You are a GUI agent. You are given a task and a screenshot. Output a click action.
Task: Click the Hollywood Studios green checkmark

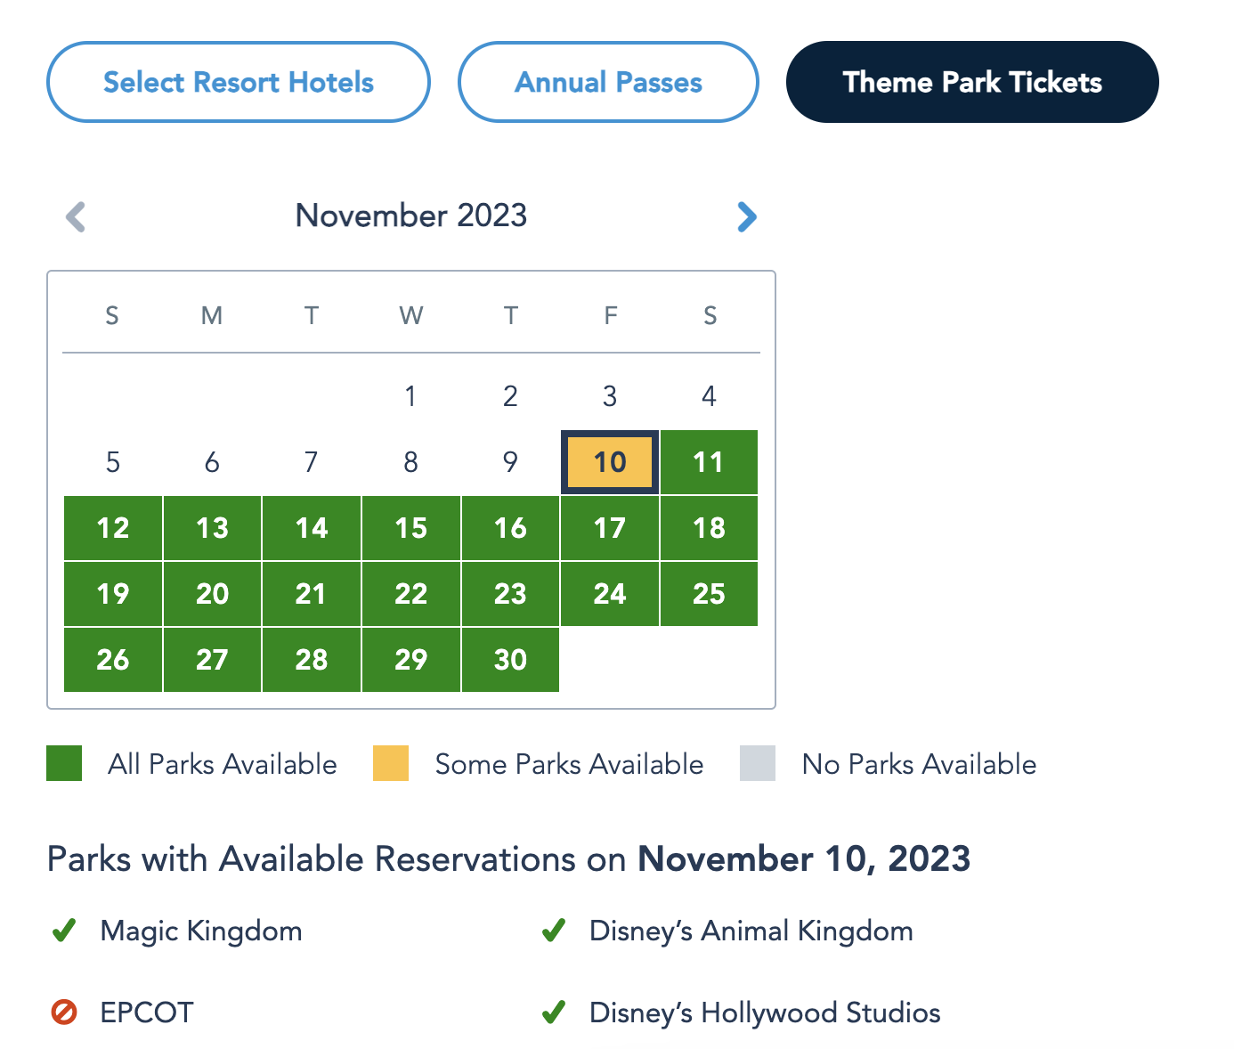(554, 1012)
